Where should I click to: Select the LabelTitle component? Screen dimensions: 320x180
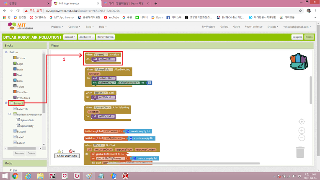coord(21,109)
